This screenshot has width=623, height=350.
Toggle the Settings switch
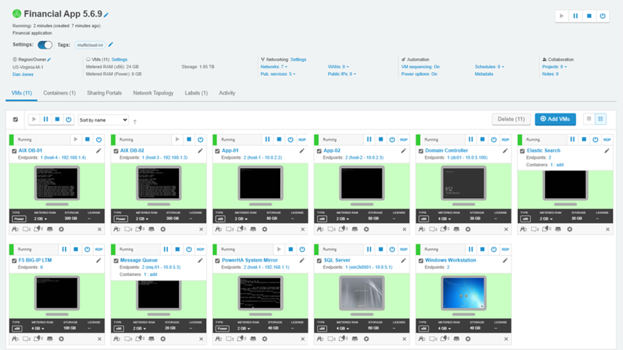click(x=45, y=45)
